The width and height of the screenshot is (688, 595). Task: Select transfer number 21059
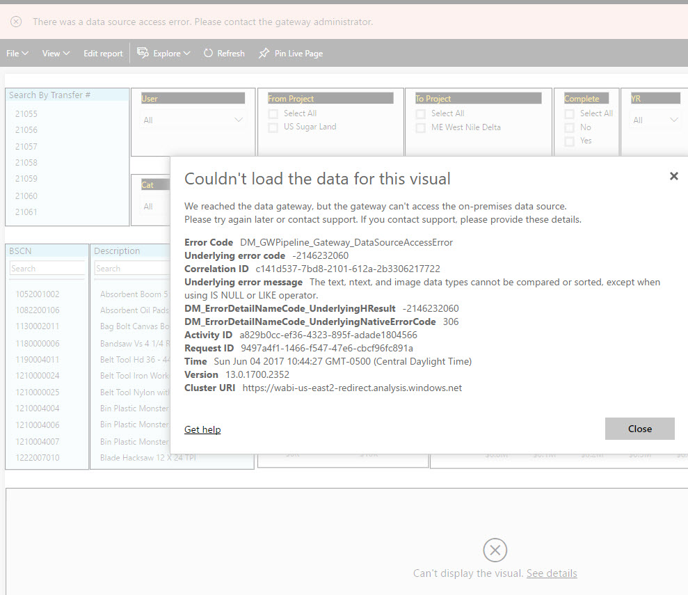point(26,179)
